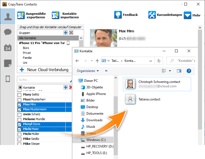Open Bilder folder
205x159 pixels.
click(x=88, y=100)
